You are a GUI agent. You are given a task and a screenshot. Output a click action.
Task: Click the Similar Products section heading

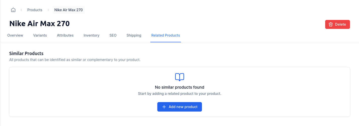[26, 54]
